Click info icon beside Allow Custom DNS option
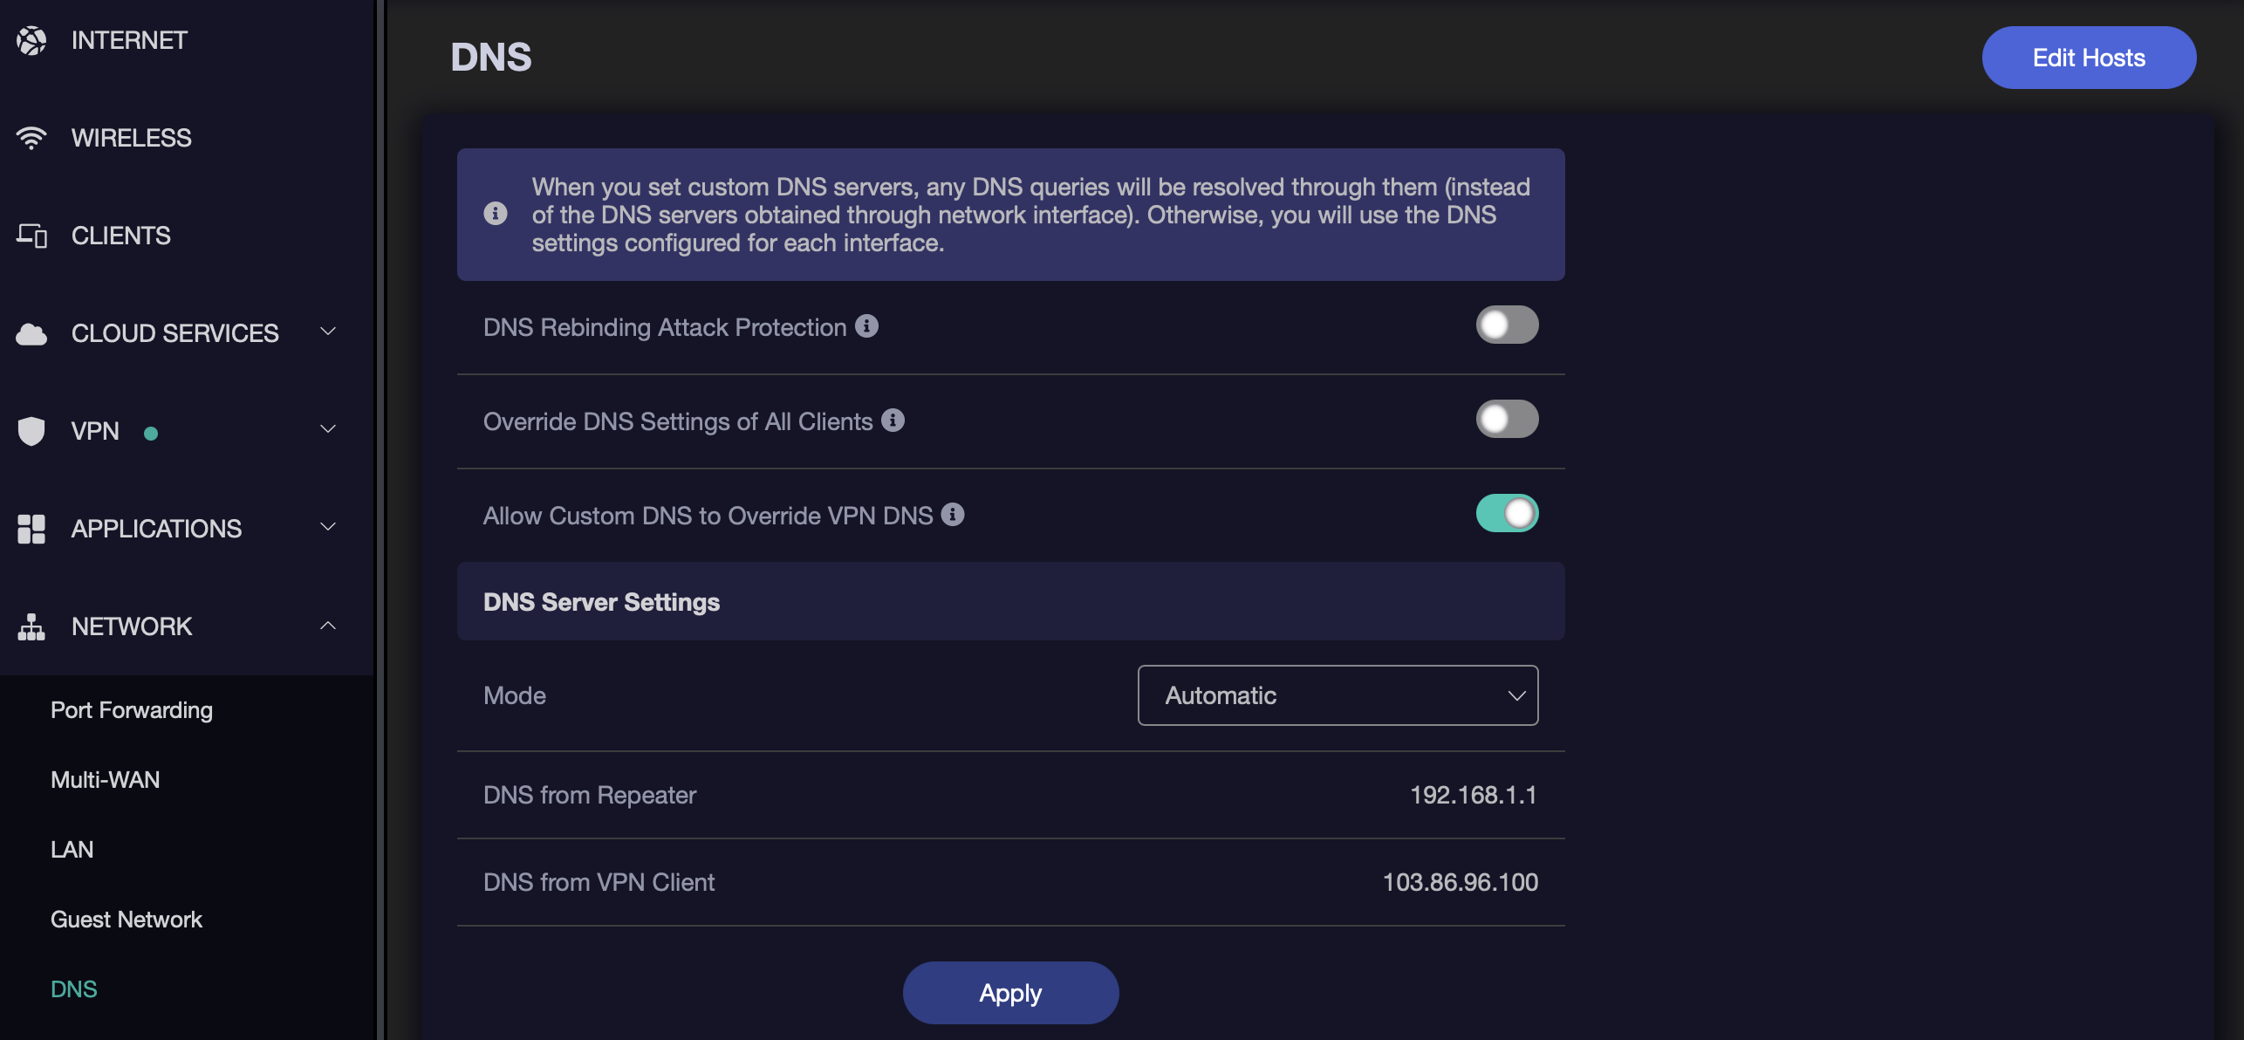 pos(953,515)
